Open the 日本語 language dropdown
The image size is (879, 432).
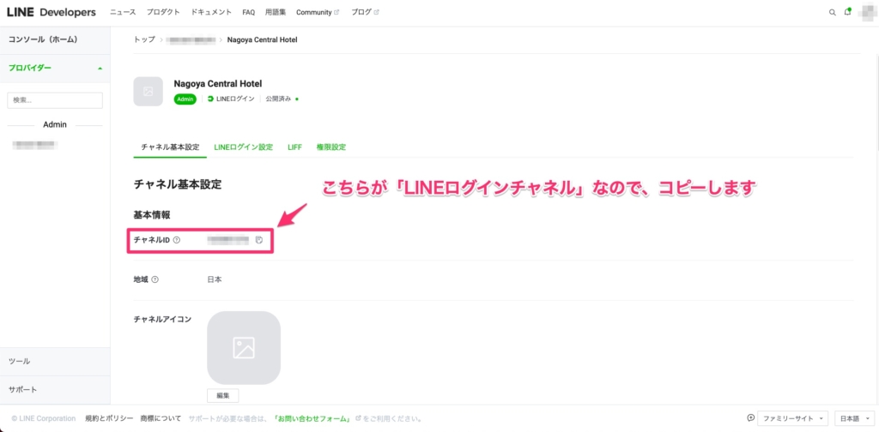click(853, 418)
